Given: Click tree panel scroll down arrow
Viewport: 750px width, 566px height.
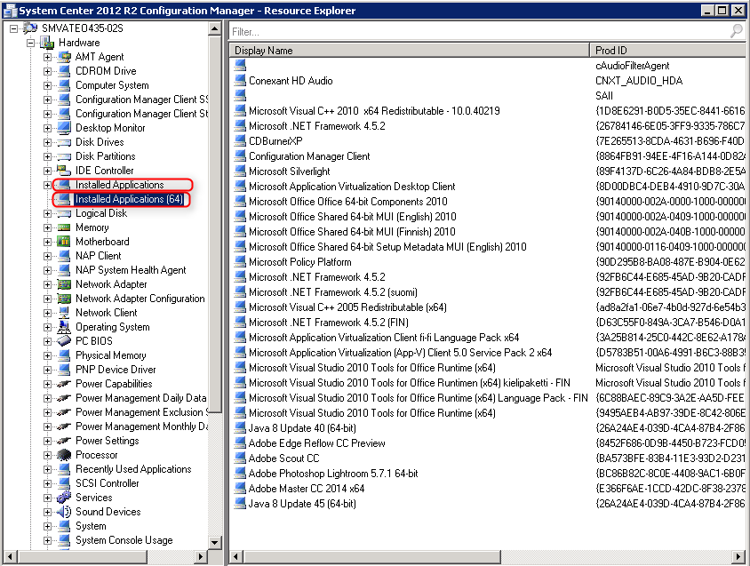Looking at the screenshot, I should click(214, 542).
